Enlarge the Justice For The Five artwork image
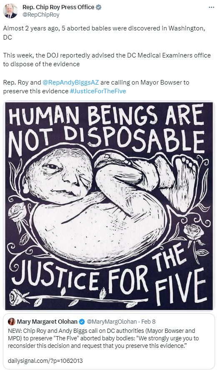Viewport: 218px width, 372px height. [109, 206]
